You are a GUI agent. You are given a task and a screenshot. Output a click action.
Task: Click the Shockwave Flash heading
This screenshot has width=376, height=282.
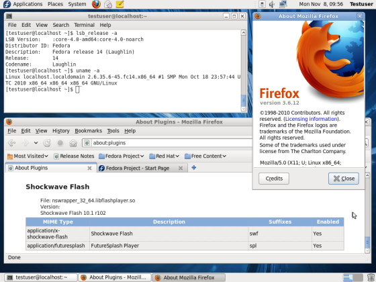[58, 187]
